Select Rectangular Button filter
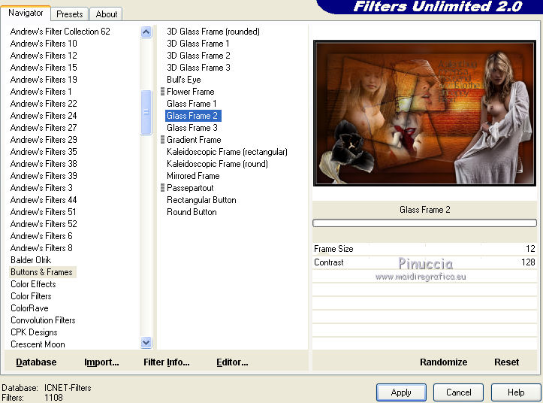 coord(201,200)
